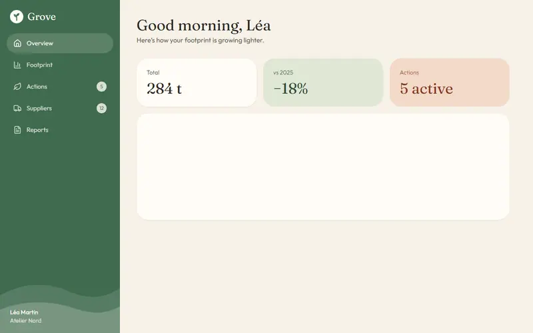Image resolution: width=533 pixels, height=333 pixels.
Task: Click the Actions count badge showing 5
Action: pyautogui.click(x=101, y=87)
